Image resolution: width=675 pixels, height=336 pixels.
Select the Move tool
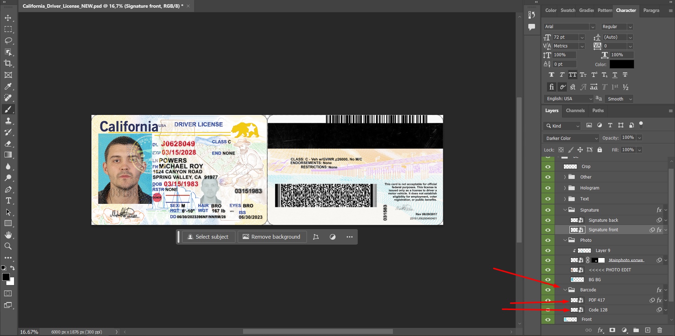(8, 18)
